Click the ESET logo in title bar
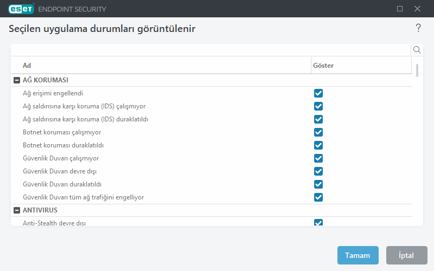 (x=21, y=9)
